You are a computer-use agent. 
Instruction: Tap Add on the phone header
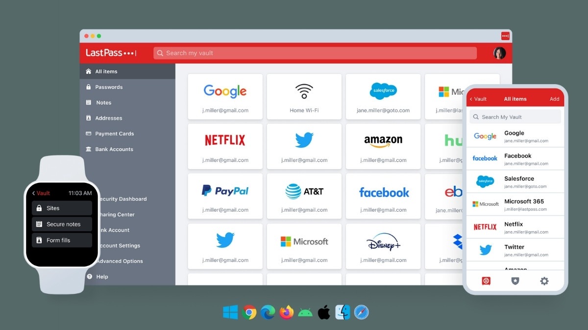click(554, 99)
